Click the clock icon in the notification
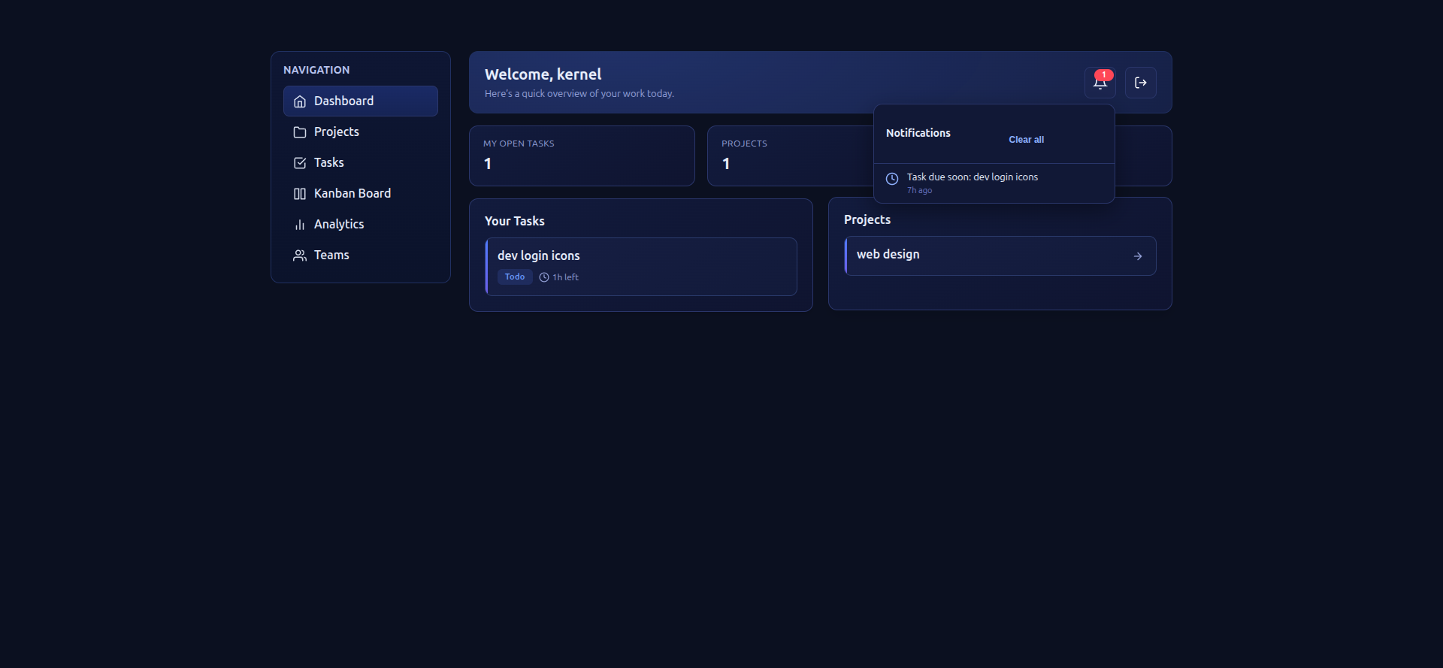The height and width of the screenshot is (668, 1443). [892, 179]
